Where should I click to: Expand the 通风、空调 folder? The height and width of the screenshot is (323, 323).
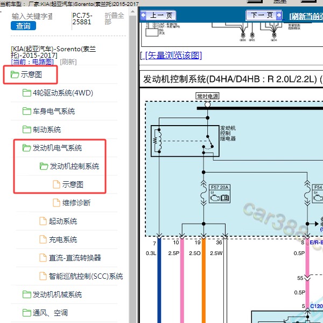(x=50, y=313)
